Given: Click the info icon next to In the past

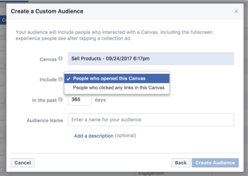Looking at the screenshot, I should [61, 100].
